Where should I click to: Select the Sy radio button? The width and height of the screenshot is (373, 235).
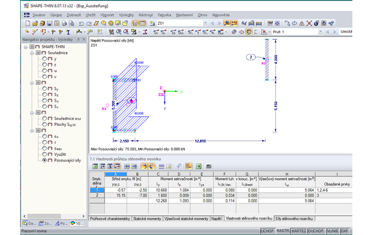coord(45,88)
